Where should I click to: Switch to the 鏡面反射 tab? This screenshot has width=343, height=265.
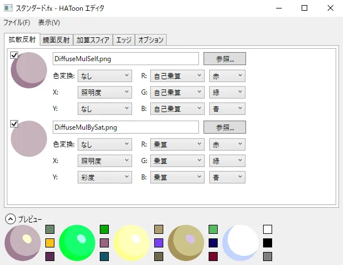click(x=56, y=40)
